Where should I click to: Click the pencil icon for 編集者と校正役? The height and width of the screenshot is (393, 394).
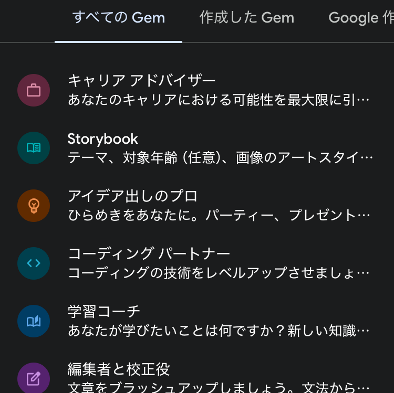[x=34, y=378]
